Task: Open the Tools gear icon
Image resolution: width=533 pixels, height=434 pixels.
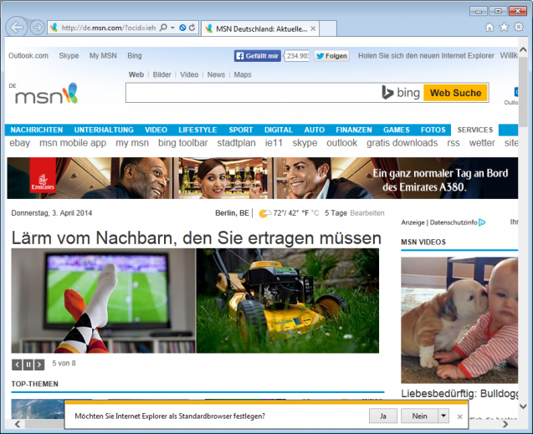Action: point(519,27)
